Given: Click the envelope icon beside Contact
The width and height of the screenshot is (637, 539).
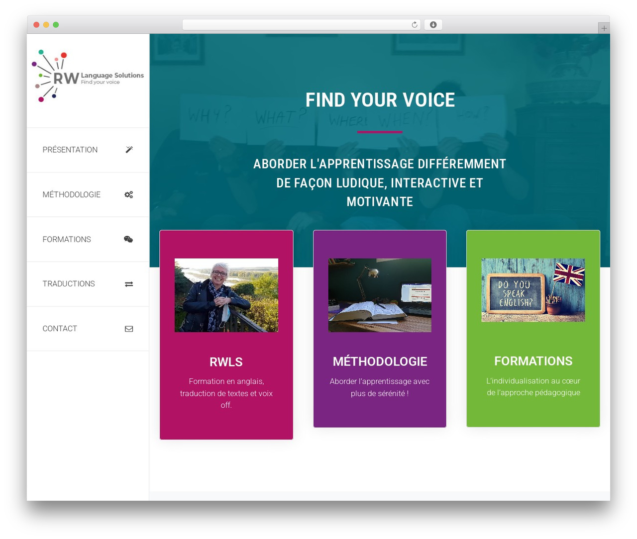Looking at the screenshot, I should point(129,329).
